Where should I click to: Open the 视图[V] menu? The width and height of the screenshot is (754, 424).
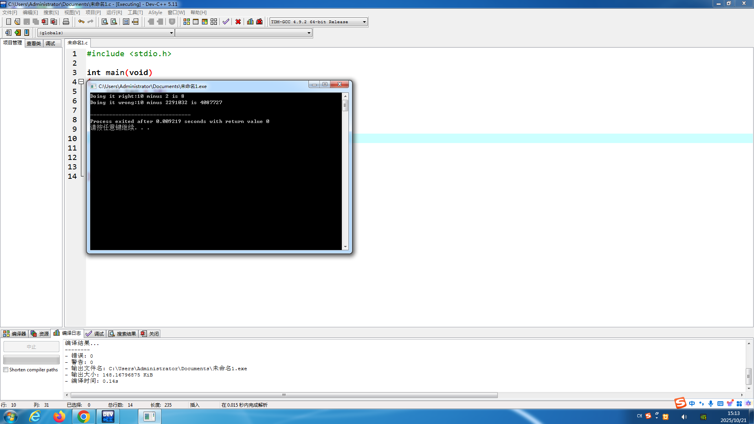pyautogui.click(x=72, y=13)
